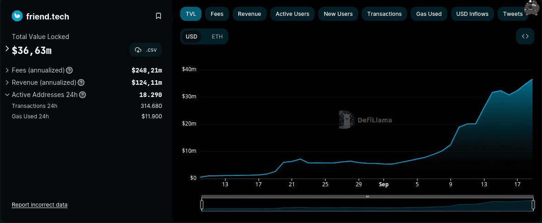Click the $248,21m fees value

(x=147, y=71)
